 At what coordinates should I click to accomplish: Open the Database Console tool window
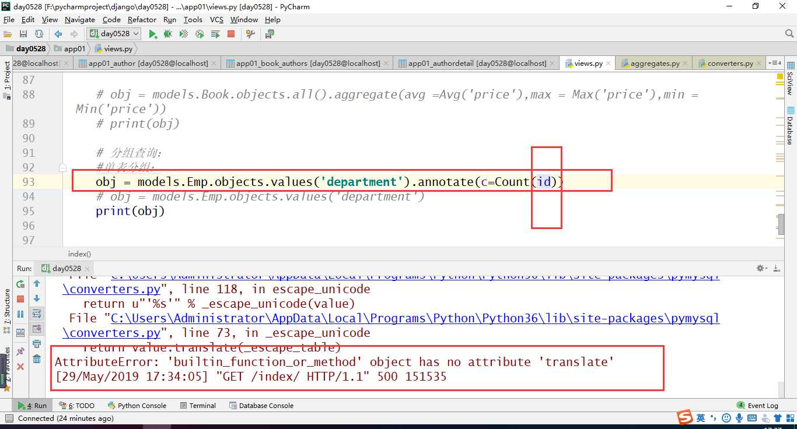click(261, 406)
